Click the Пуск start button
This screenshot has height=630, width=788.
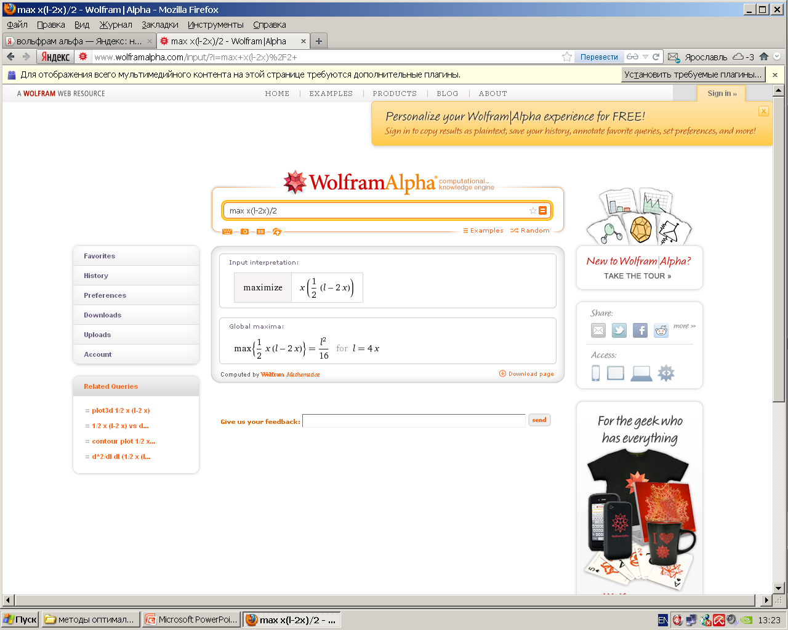pyautogui.click(x=20, y=620)
